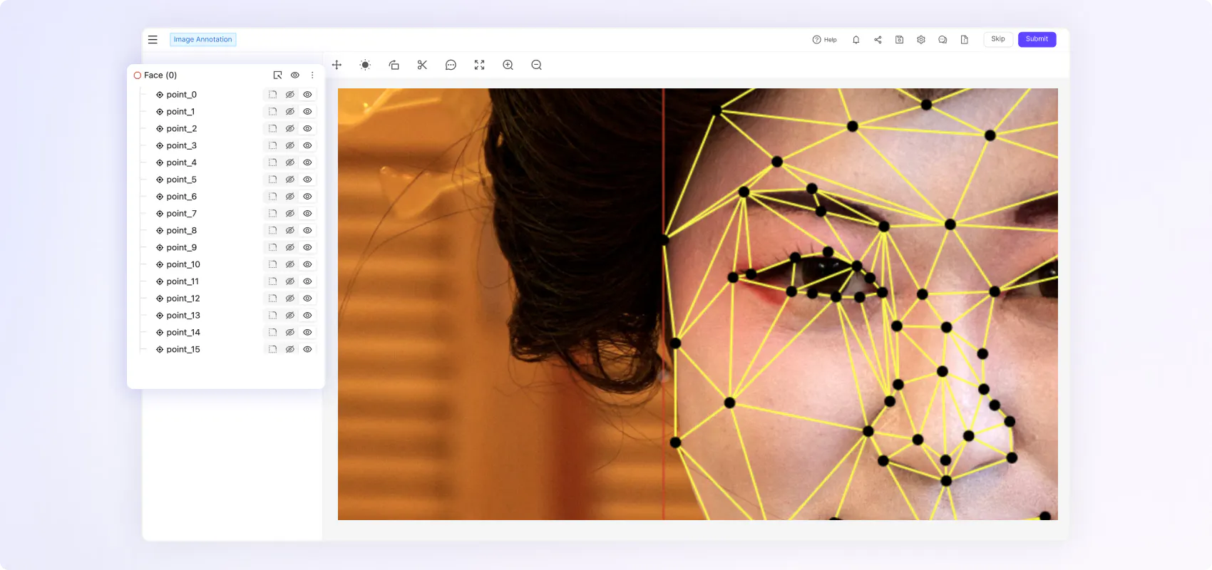Viewport: 1212px width, 570px height.
Task: Select point_7 in the list
Action: click(x=181, y=214)
